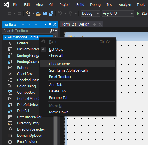Image resolution: width=148 pixels, height=145 pixels.
Task: Open the Edit menu
Action: tap(27, 5)
